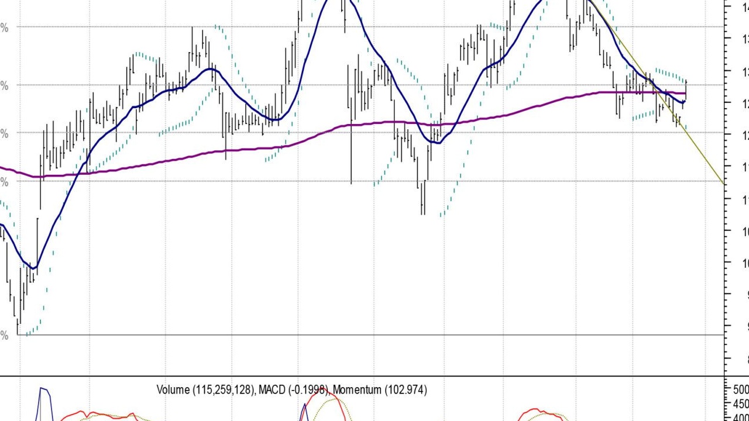This screenshot has width=749, height=421.
Task: Click the MACD (-0.1998) indicator label
Action: 294,389
